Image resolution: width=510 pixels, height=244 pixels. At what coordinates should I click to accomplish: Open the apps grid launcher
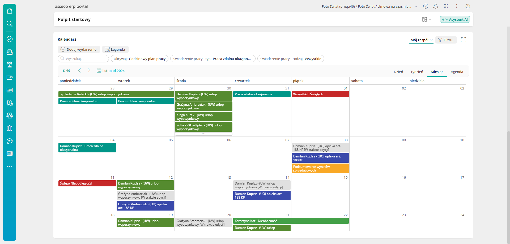pyautogui.click(x=446, y=6)
